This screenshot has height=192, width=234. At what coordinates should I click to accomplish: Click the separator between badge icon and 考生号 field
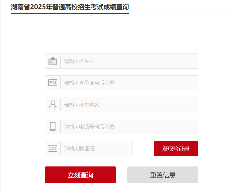[x=60, y=61]
